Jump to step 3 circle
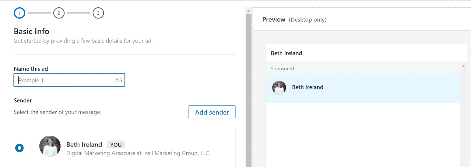This screenshot has height=167, width=471. (98, 13)
